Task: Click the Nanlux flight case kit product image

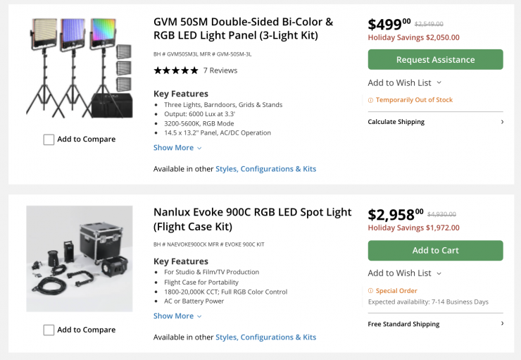Action: [79, 259]
